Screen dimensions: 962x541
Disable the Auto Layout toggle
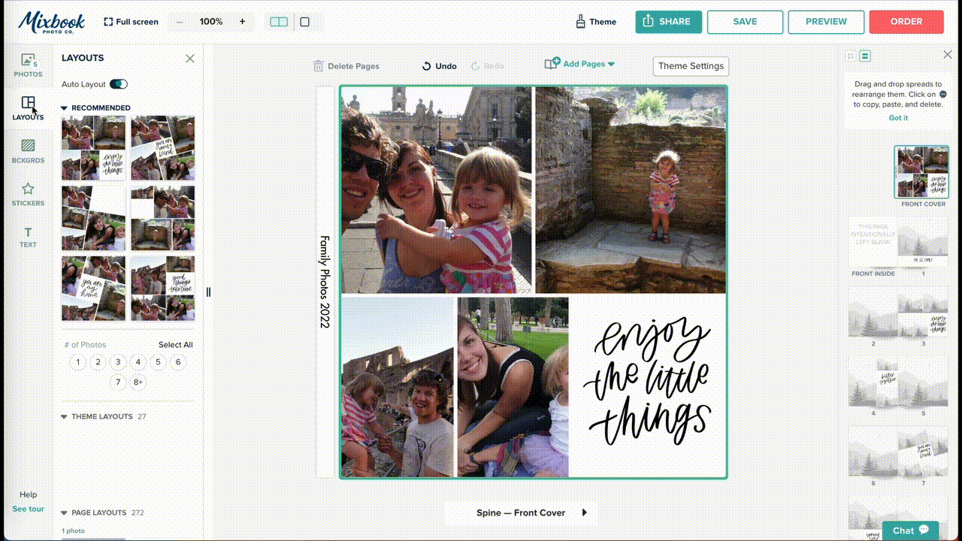point(118,84)
